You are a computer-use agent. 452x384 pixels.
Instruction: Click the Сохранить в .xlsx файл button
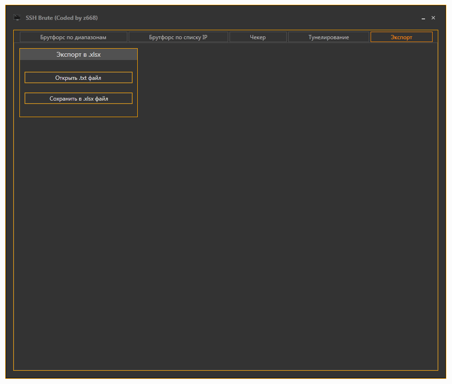(79, 99)
